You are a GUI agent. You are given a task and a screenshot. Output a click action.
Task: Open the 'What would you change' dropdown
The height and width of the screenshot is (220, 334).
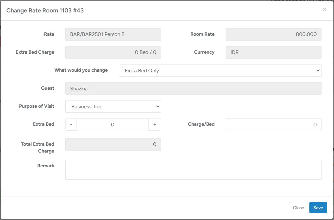click(220, 70)
